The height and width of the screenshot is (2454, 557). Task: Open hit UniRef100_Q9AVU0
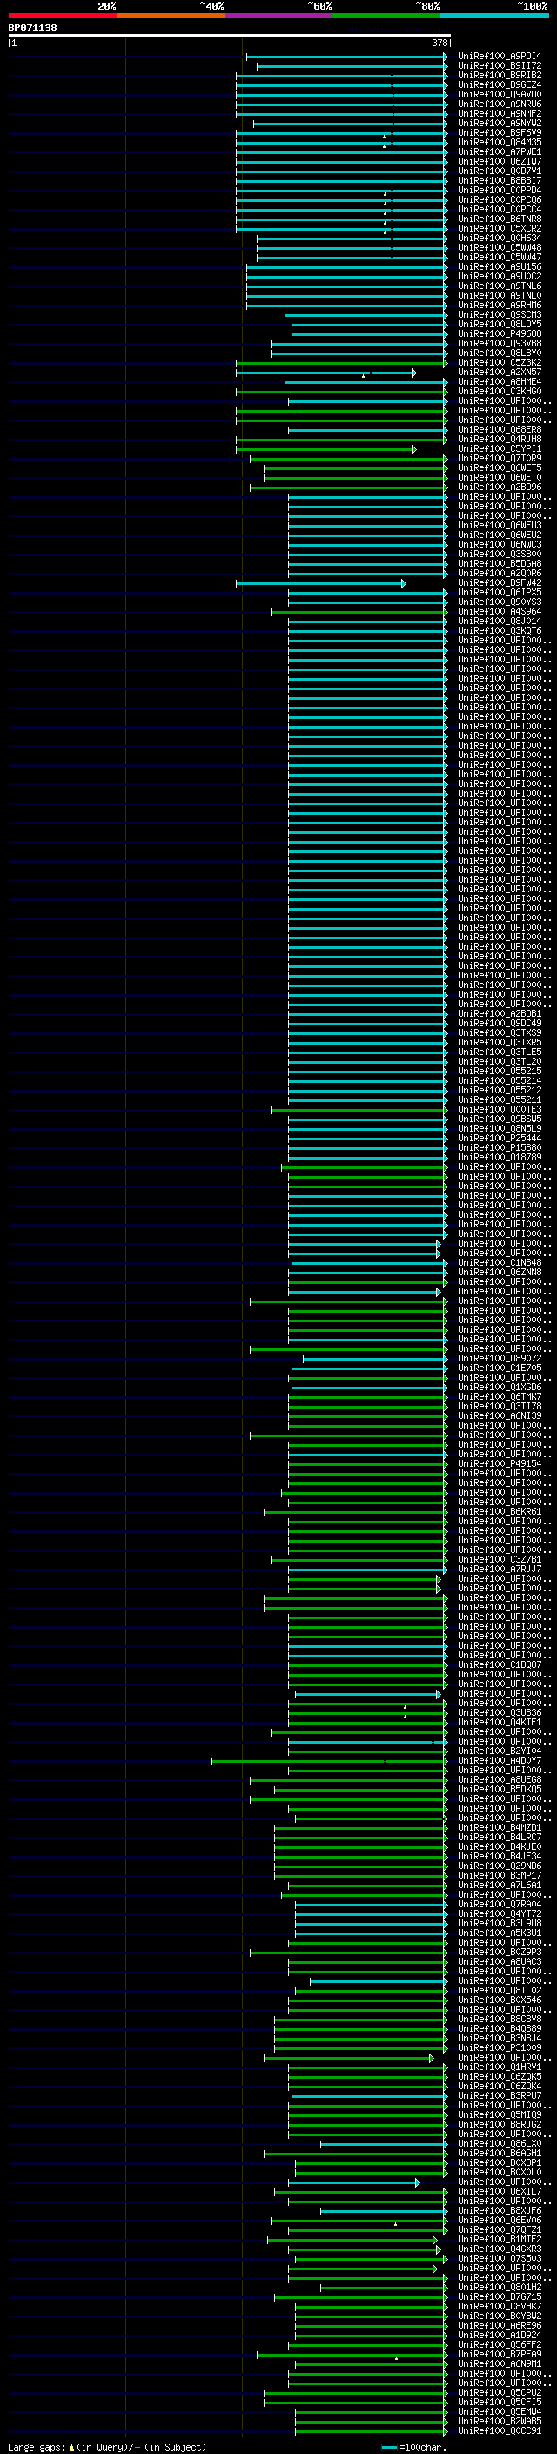pyautogui.click(x=500, y=94)
